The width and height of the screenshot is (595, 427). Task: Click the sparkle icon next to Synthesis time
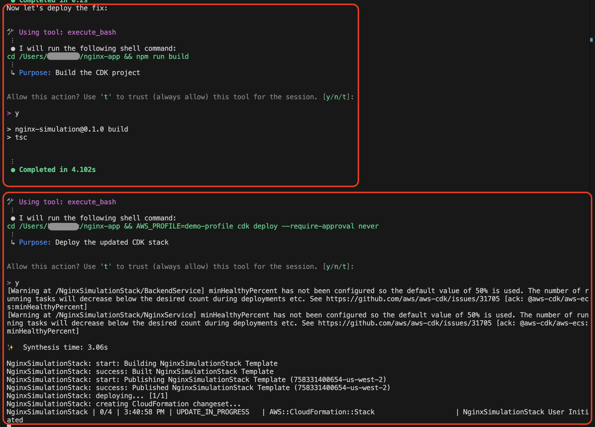[x=11, y=347]
